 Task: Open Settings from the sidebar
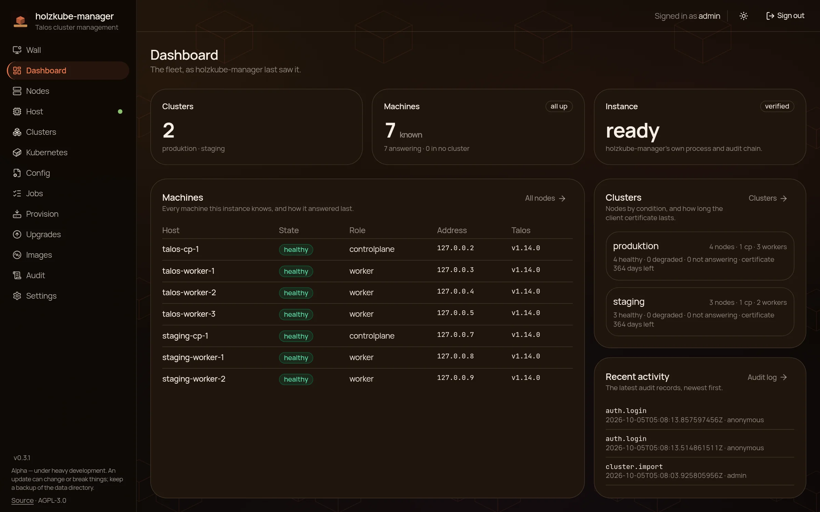pyautogui.click(x=68, y=296)
